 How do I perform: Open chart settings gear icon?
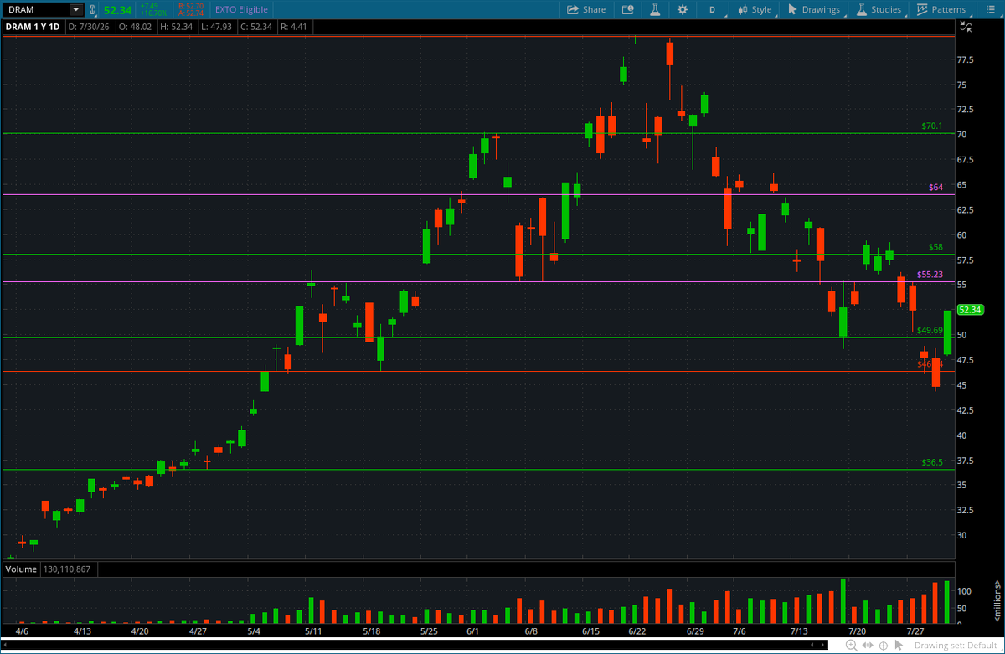pyautogui.click(x=683, y=9)
